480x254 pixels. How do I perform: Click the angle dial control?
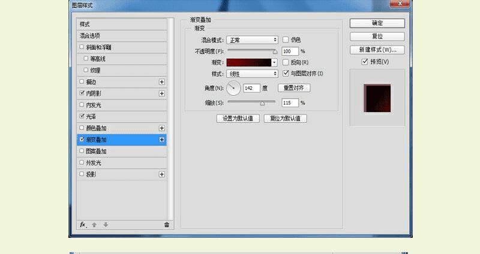233,88
